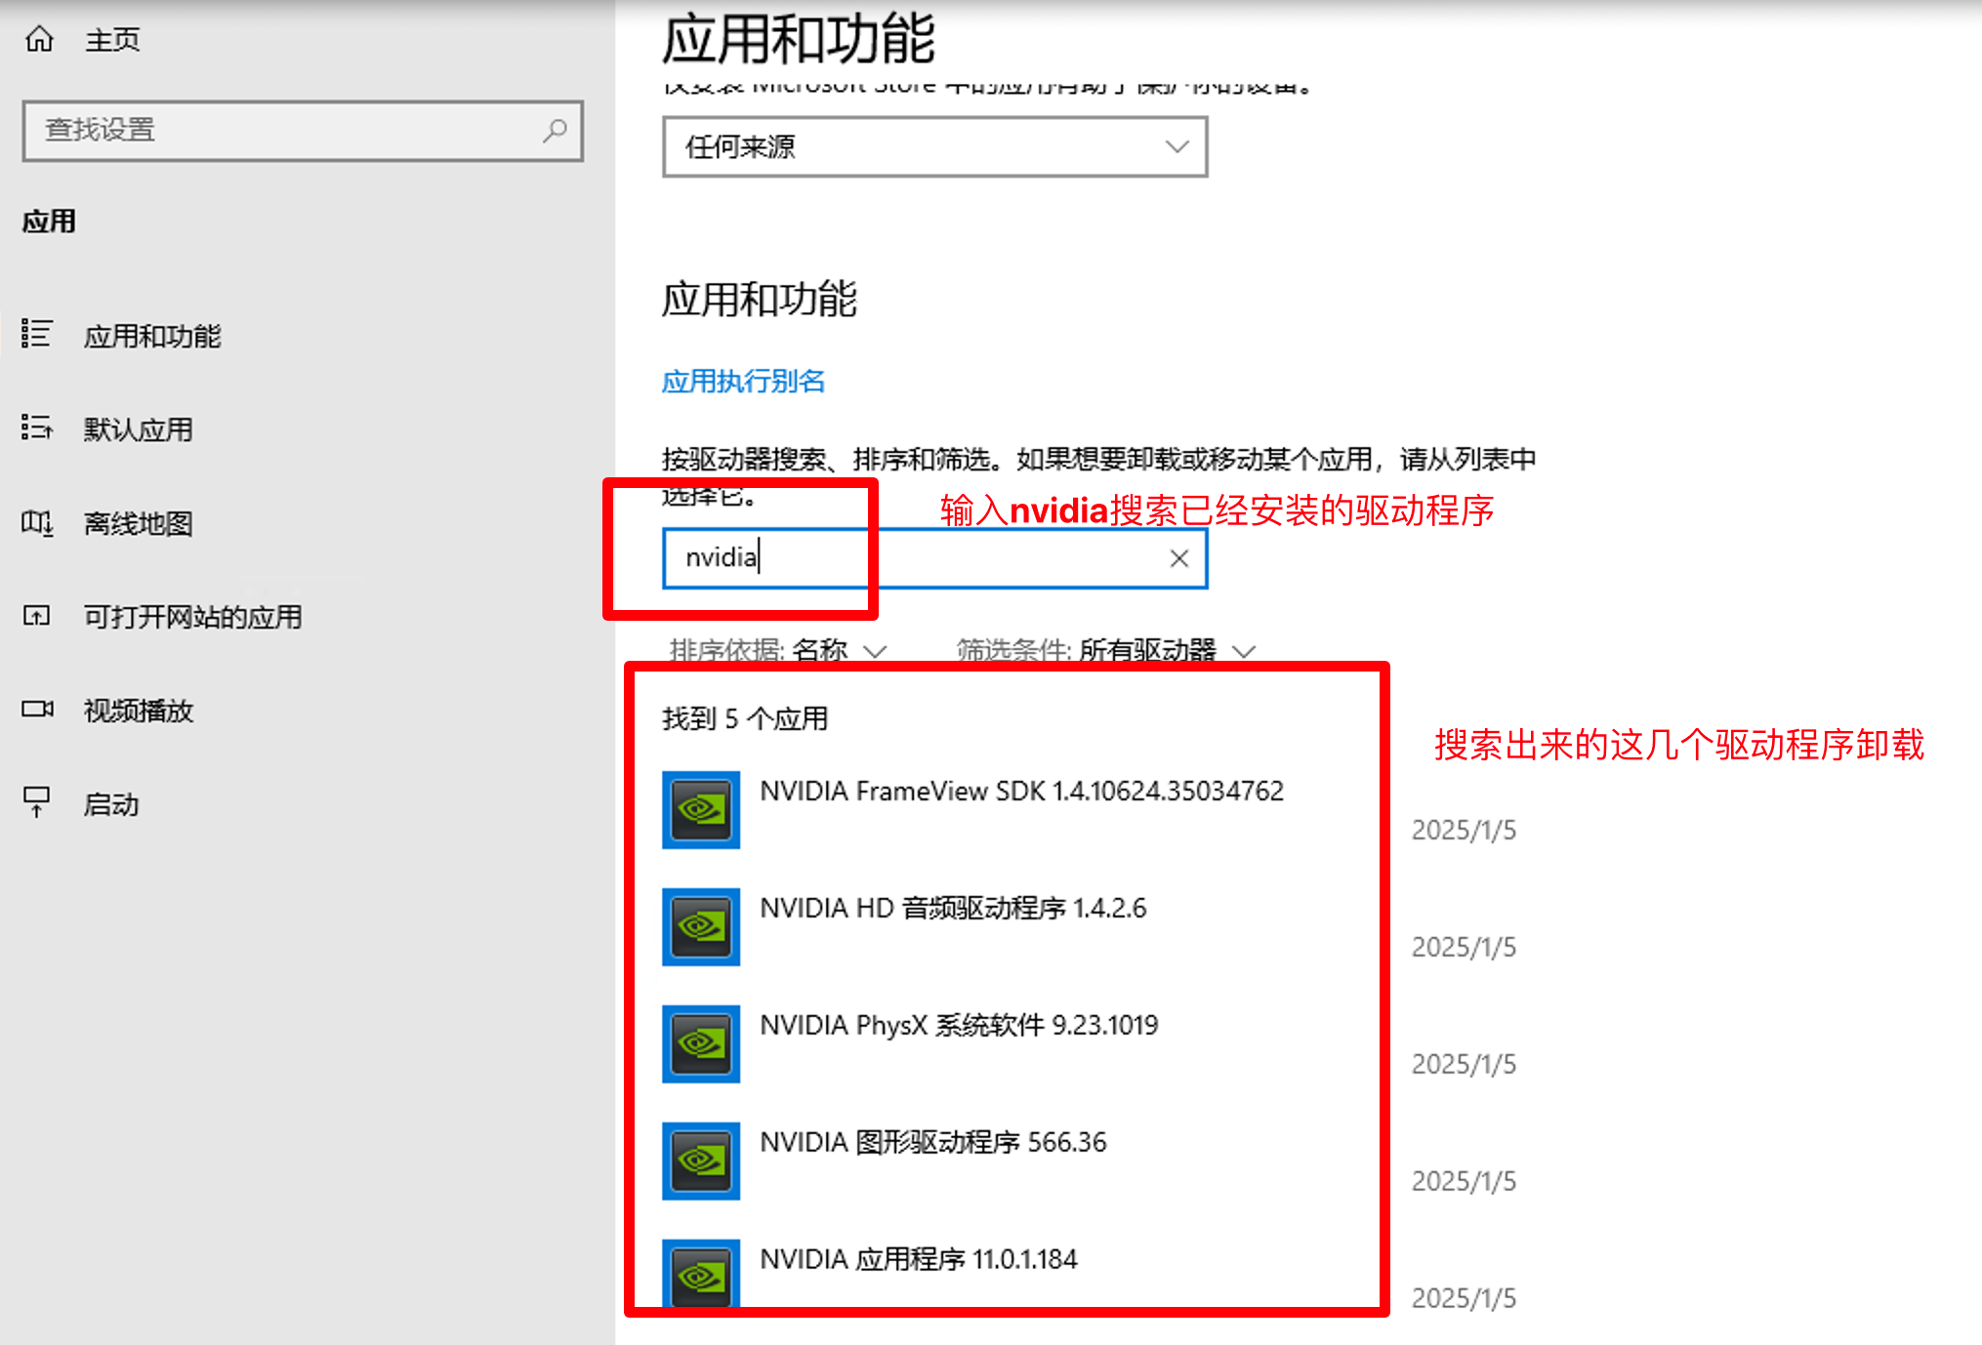Viewport: 1982px width, 1345px height.
Task: Click the NVIDIA 图形驱动程序 566.36 icon
Action: (701, 1161)
